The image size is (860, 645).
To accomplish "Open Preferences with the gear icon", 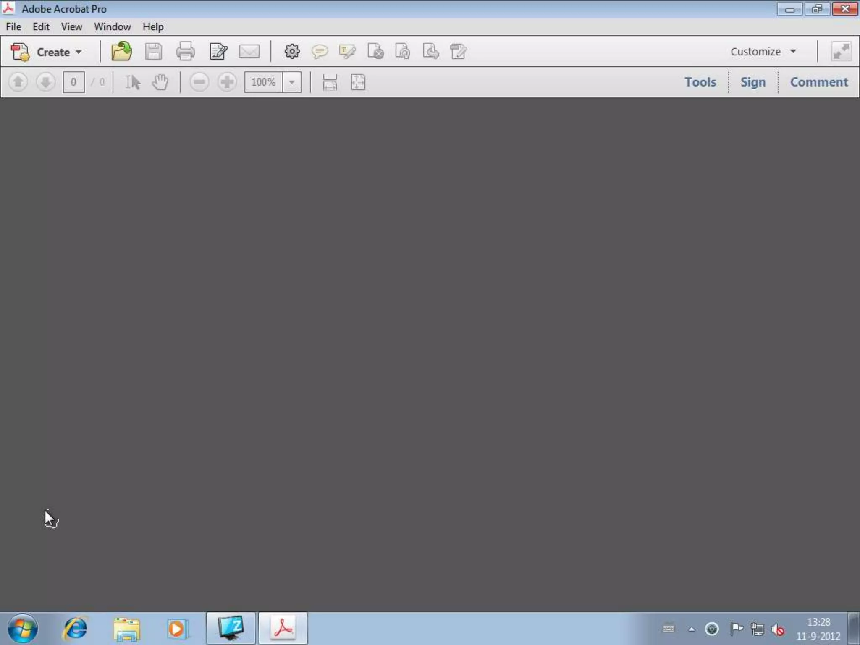I will pyautogui.click(x=292, y=52).
